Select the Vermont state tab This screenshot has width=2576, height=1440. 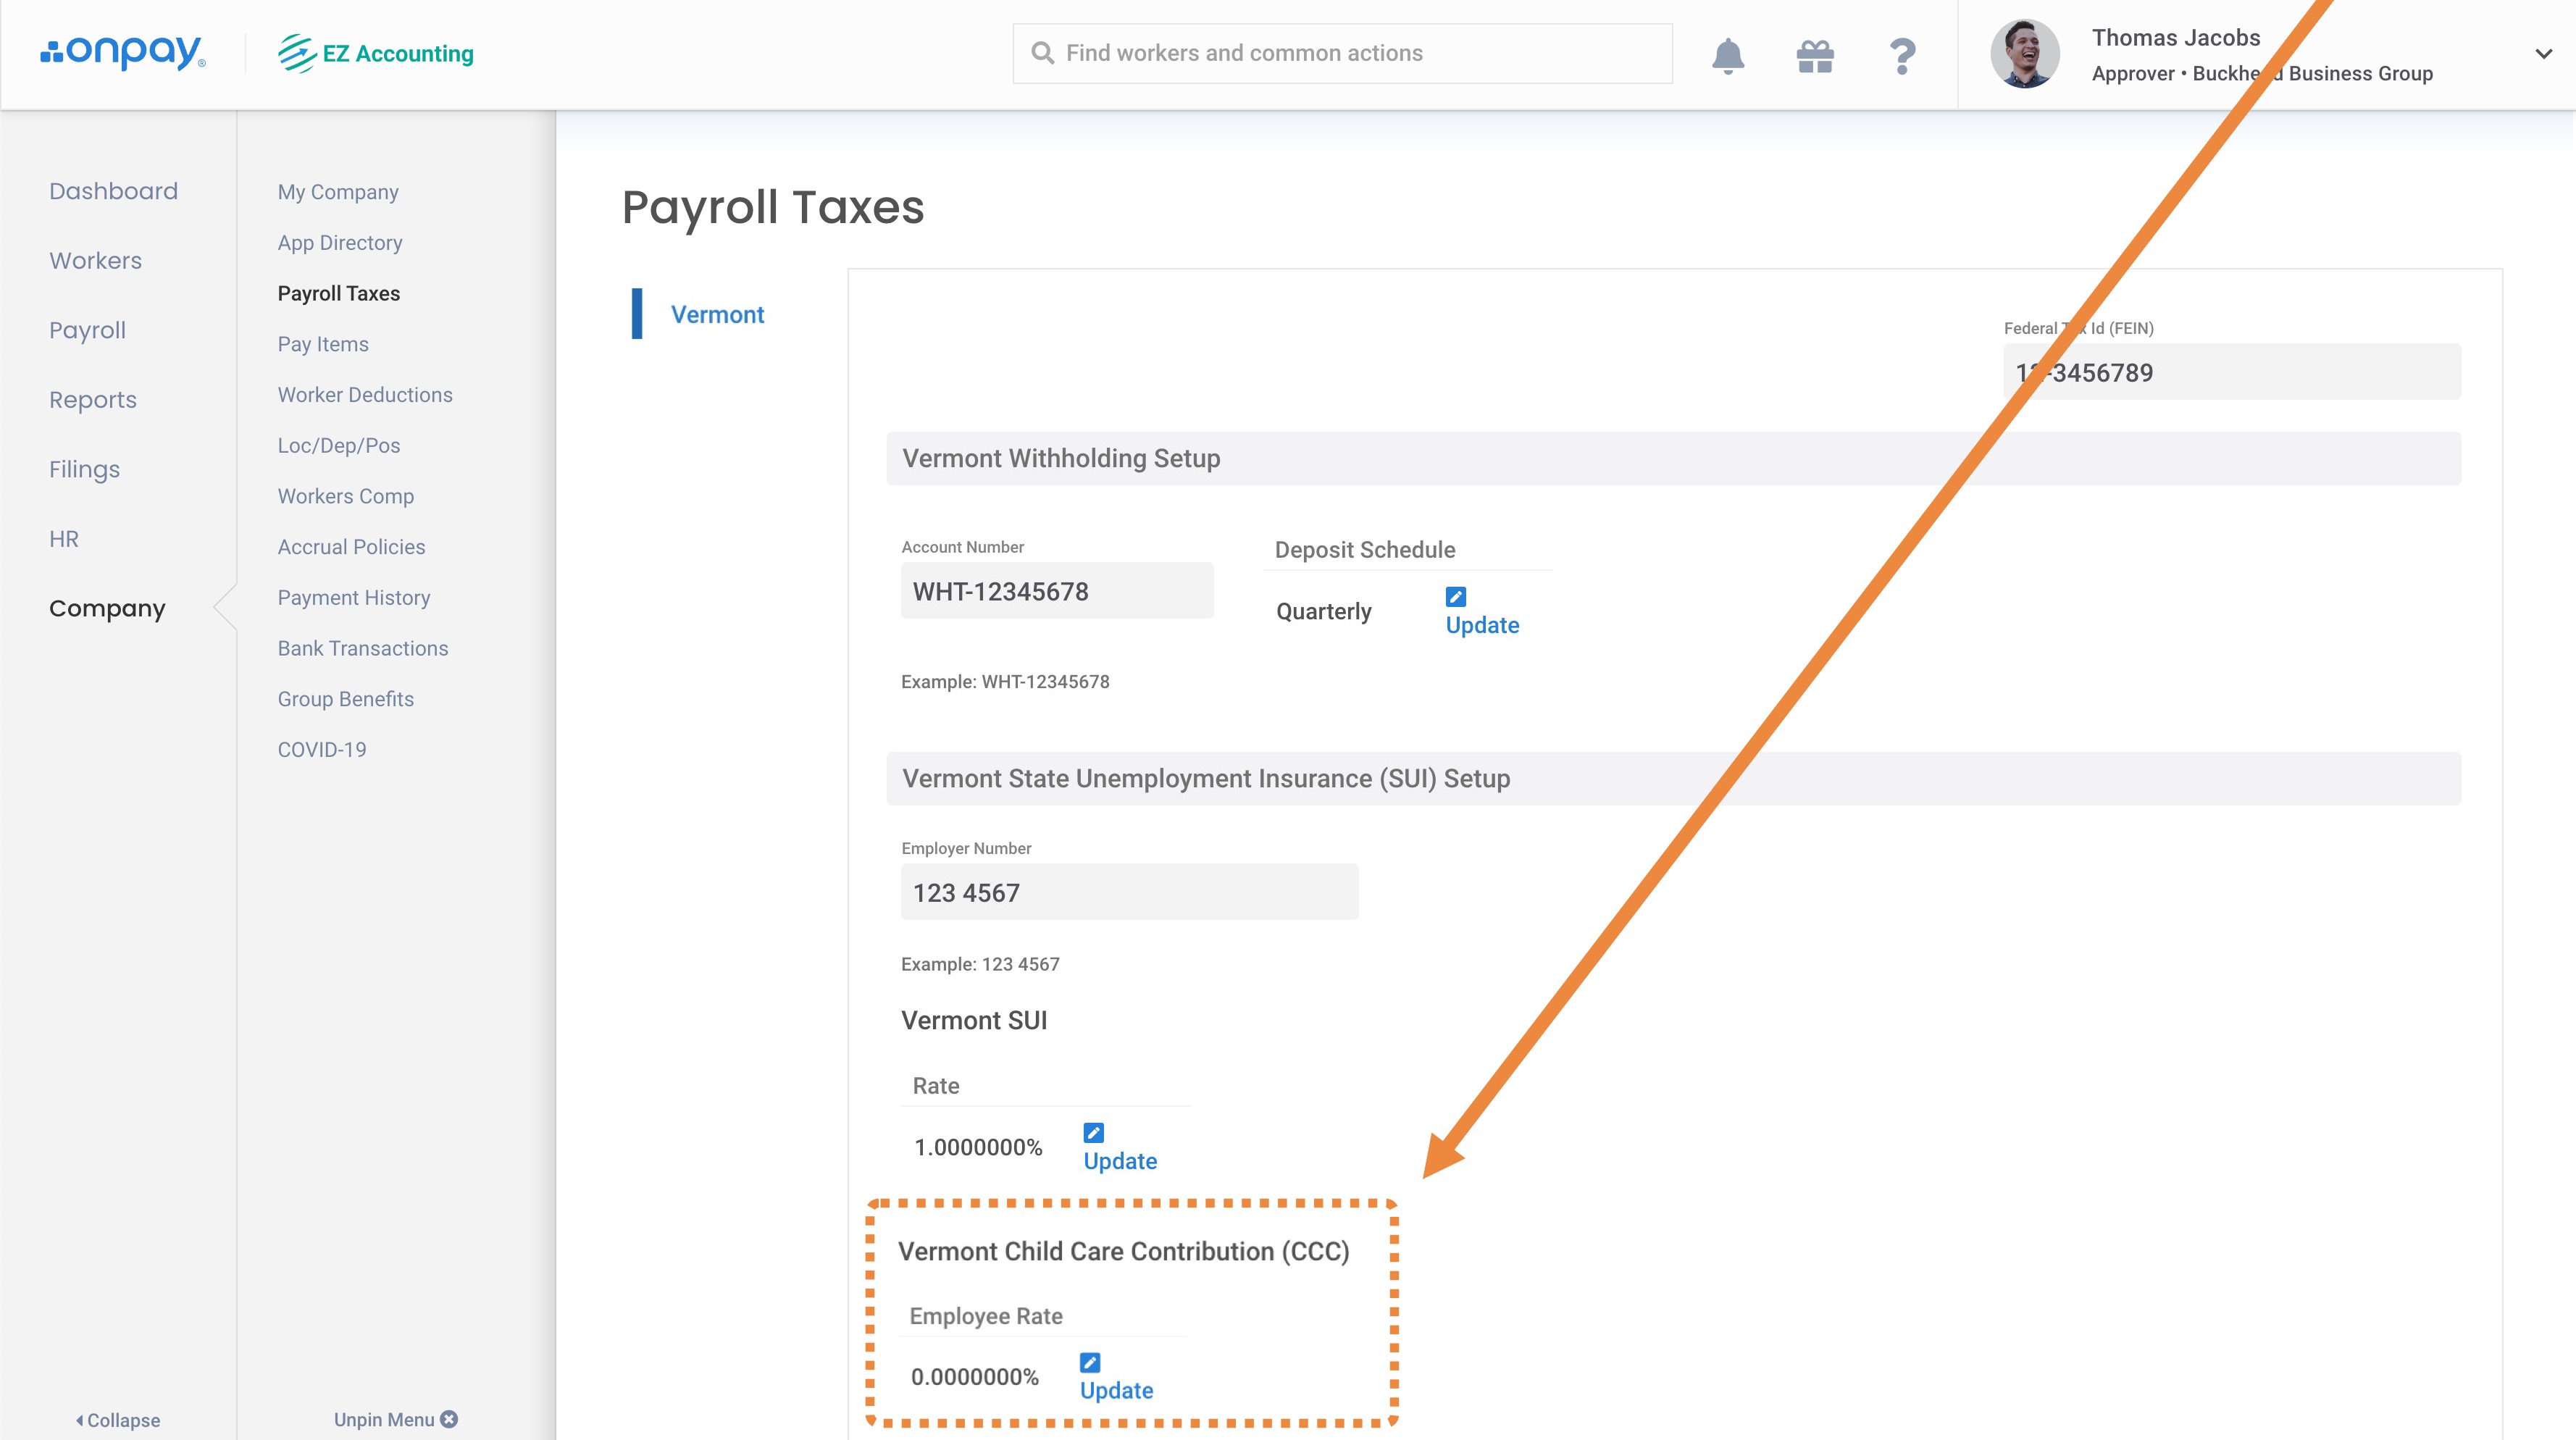click(x=717, y=315)
